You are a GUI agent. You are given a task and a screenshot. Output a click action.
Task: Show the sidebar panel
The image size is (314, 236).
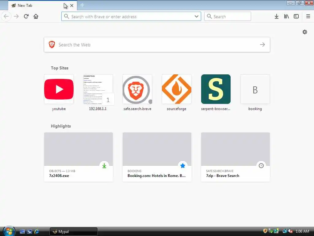(x=296, y=17)
